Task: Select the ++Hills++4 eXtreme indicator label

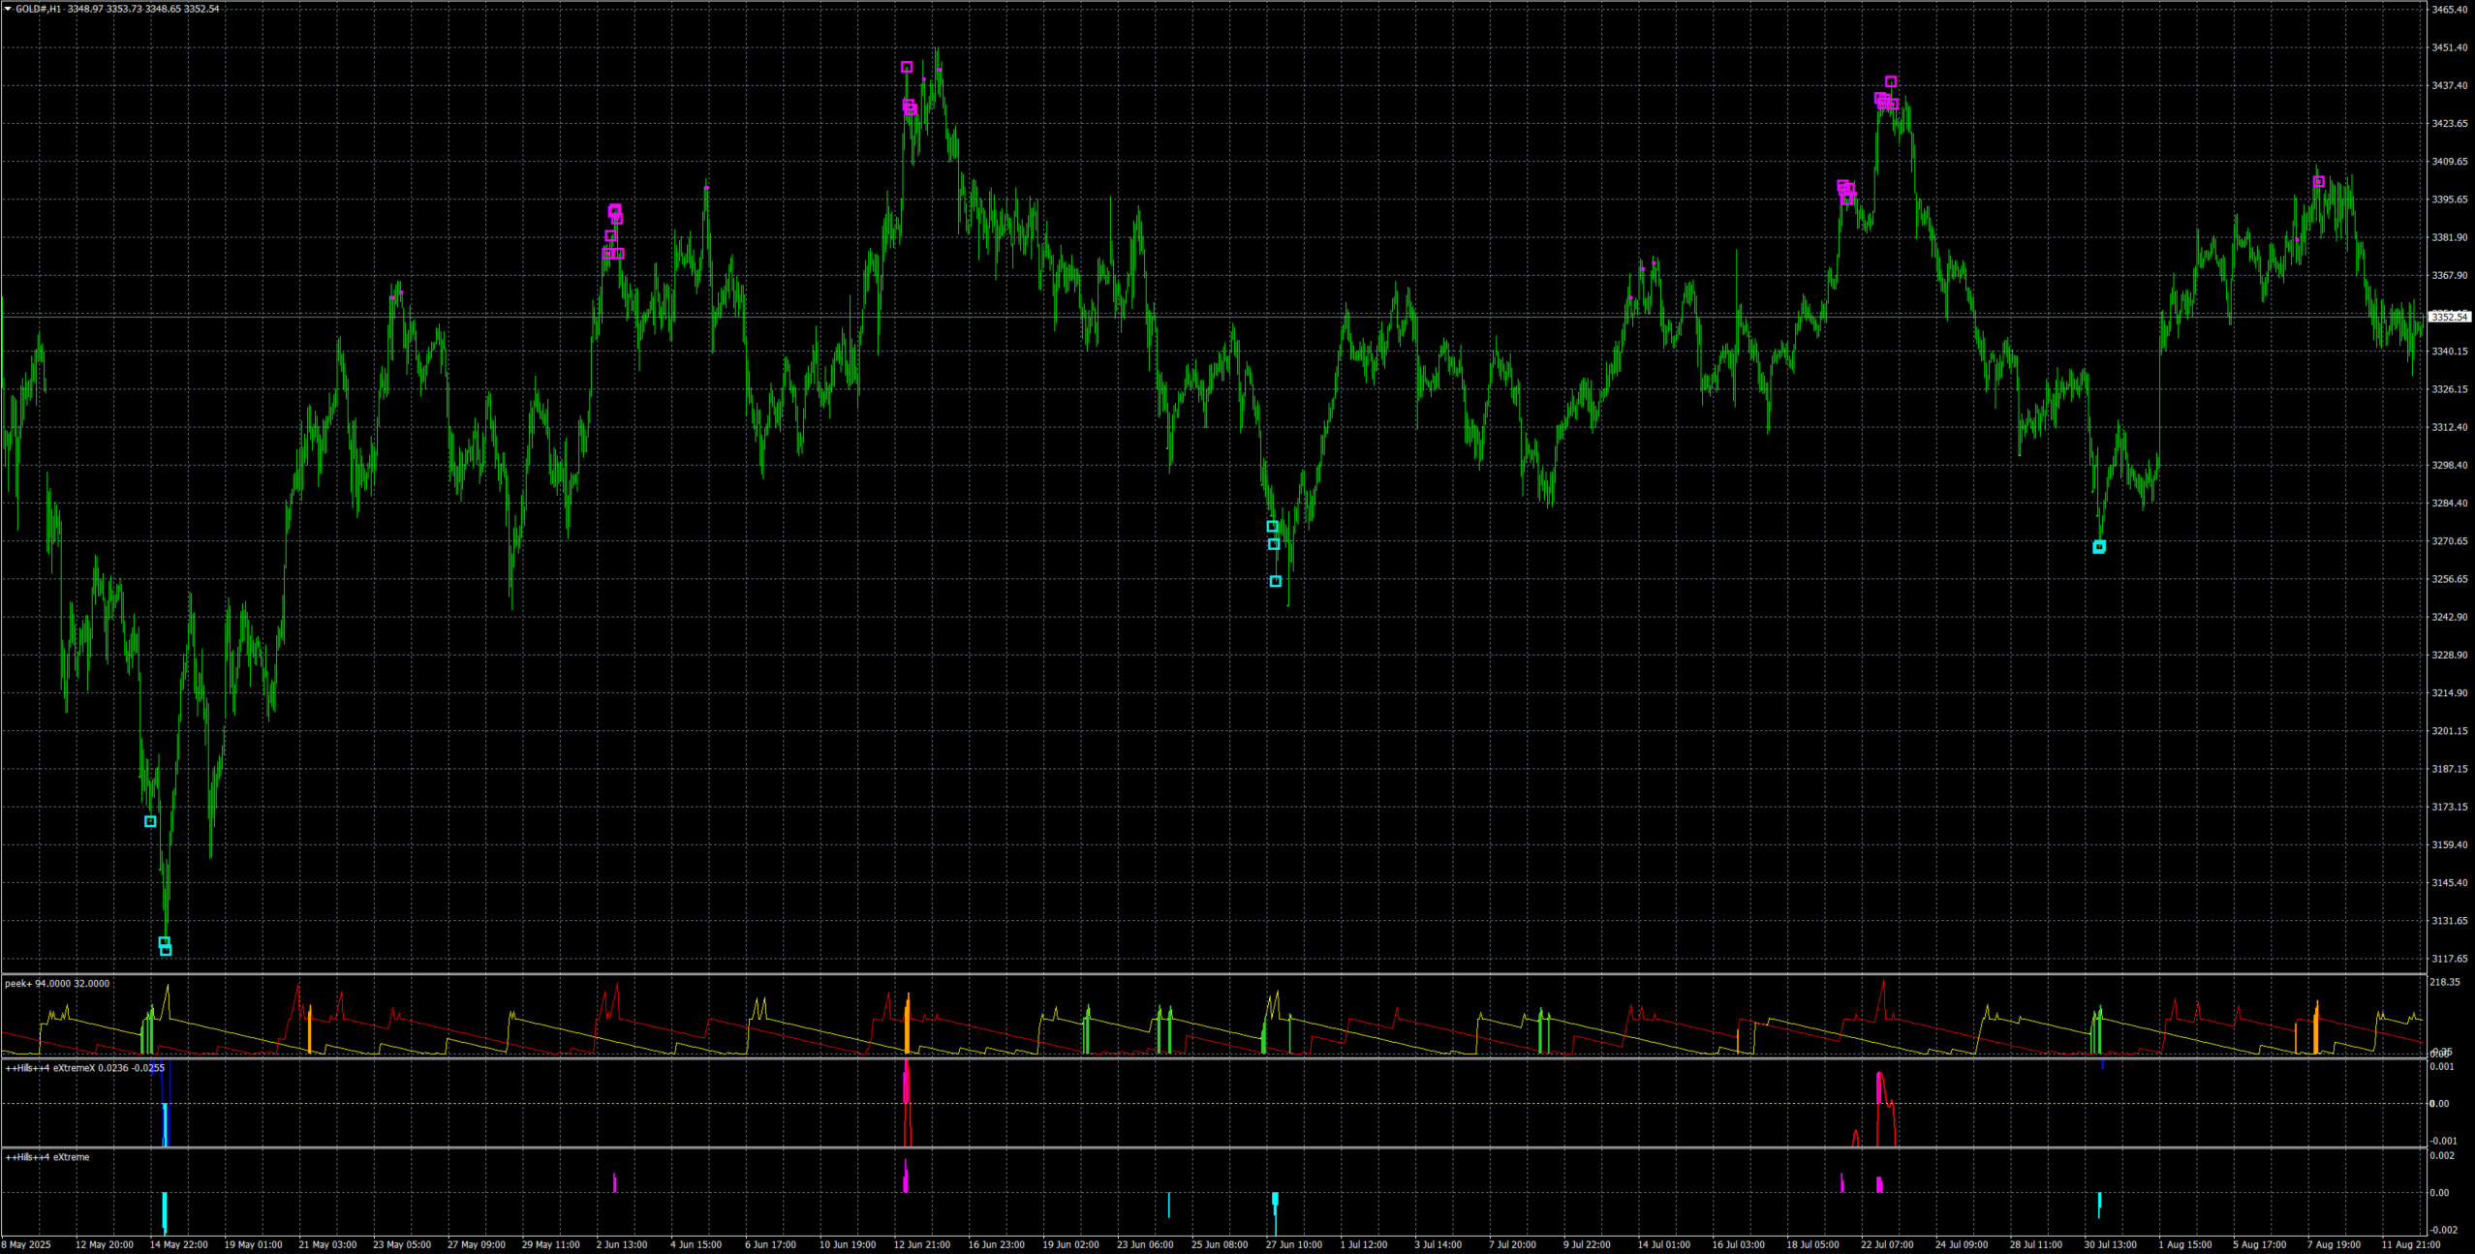Action: pos(47,1157)
